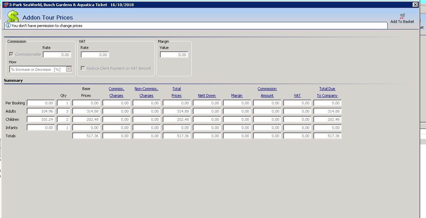Close the Addon Tour Prices window
The image size is (426, 218).
415,5
